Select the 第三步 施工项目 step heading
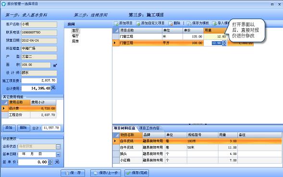 146,15
